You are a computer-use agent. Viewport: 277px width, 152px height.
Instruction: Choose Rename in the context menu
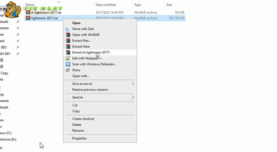(x=78, y=130)
